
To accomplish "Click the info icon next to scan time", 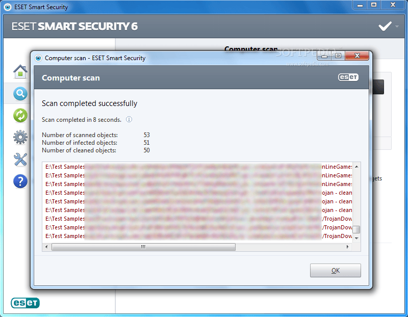I will (x=129, y=119).
